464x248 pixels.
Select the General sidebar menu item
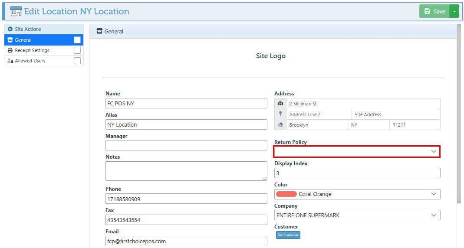44,40
